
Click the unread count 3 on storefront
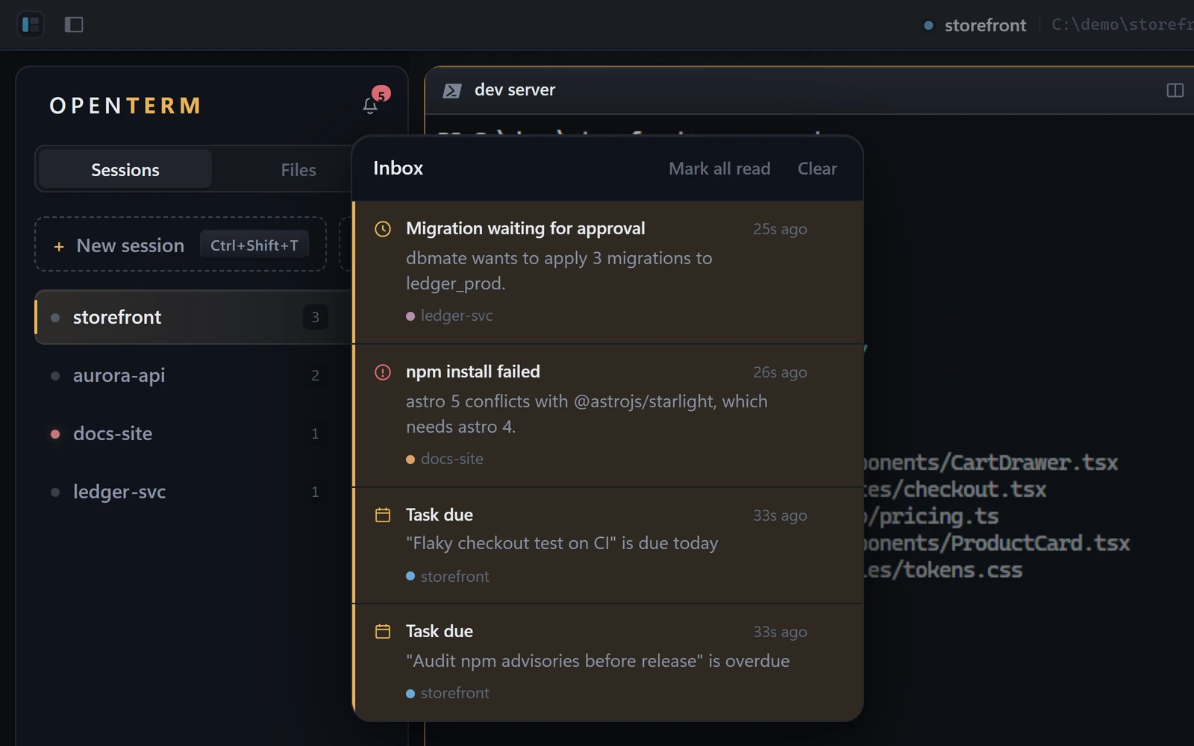[315, 317]
